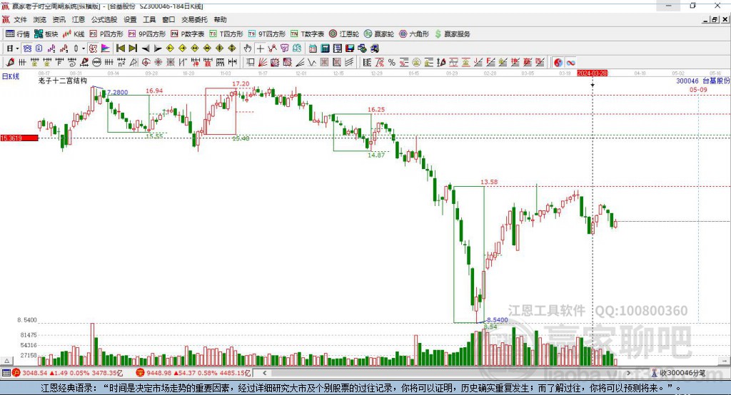
Task: Click the floppy disk save icon
Action: click(x=350, y=48)
